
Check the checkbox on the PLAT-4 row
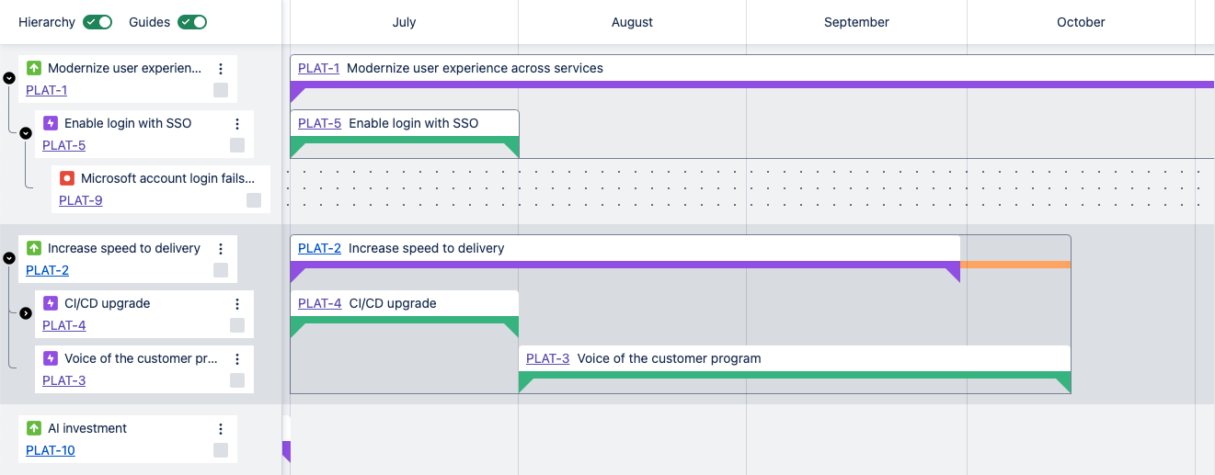click(x=237, y=325)
